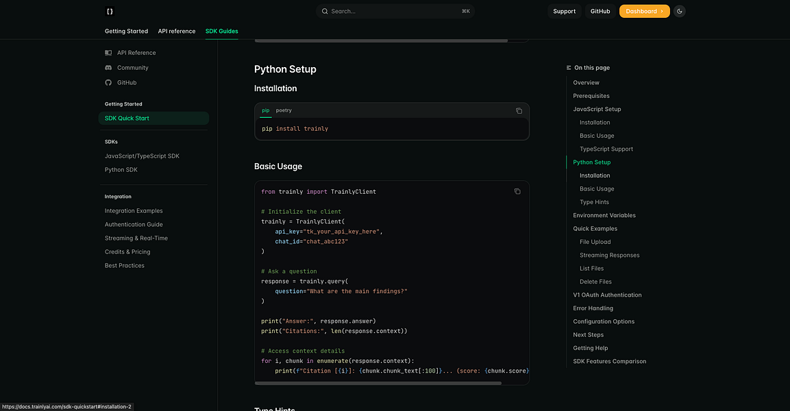Open the API reference top tab
The width and height of the screenshot is (790, 411).
point(176,32)
